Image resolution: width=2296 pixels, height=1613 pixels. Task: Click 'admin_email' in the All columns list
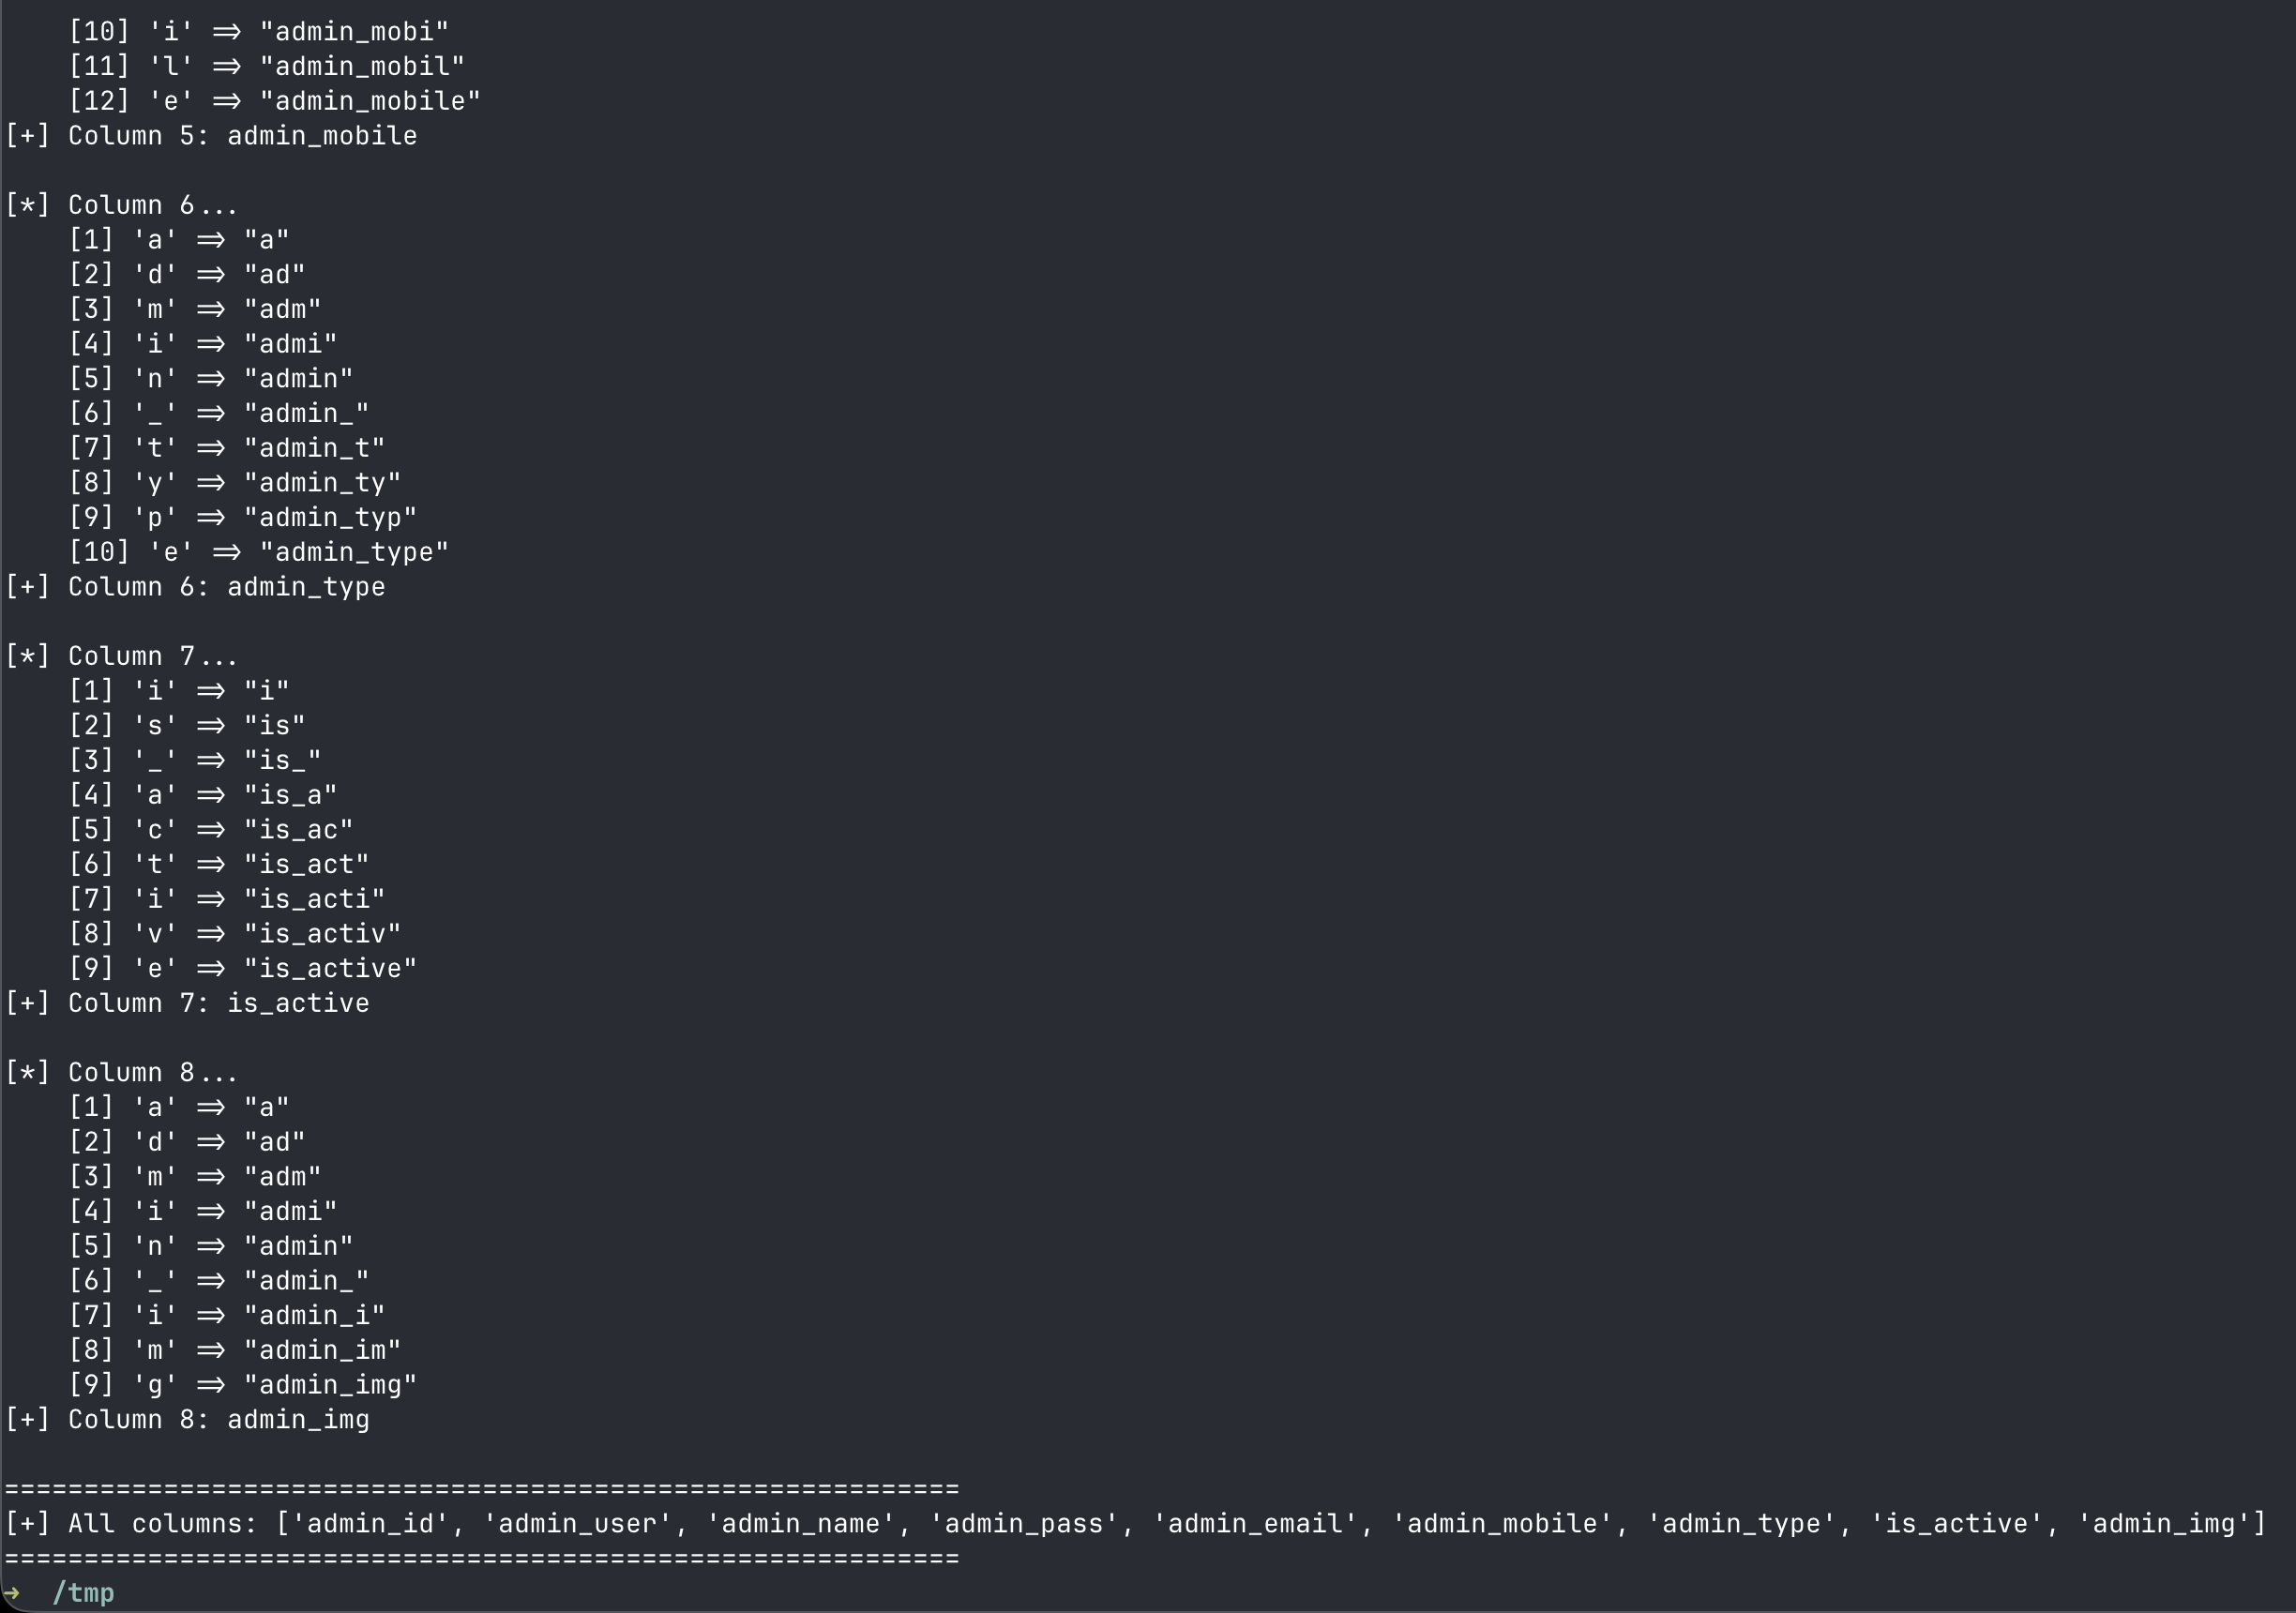(1254, 1524)
